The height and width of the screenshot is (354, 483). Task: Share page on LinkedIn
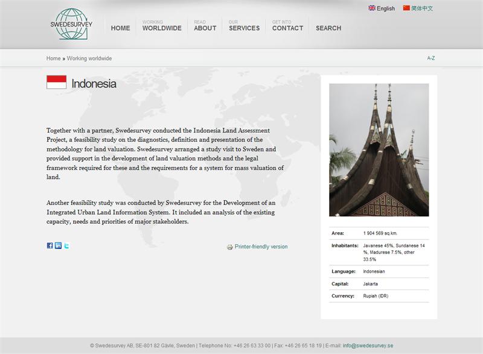58,245
